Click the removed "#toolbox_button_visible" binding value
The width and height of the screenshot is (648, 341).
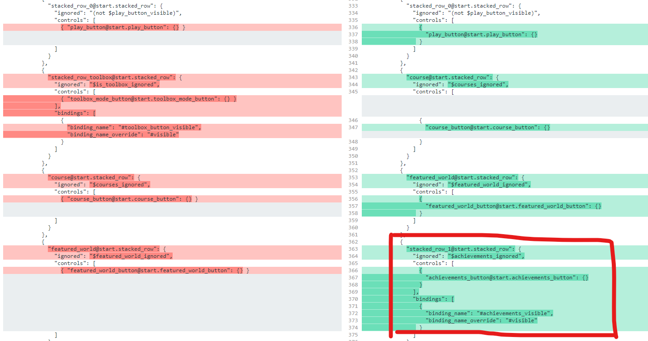click(x=159, y=127)
